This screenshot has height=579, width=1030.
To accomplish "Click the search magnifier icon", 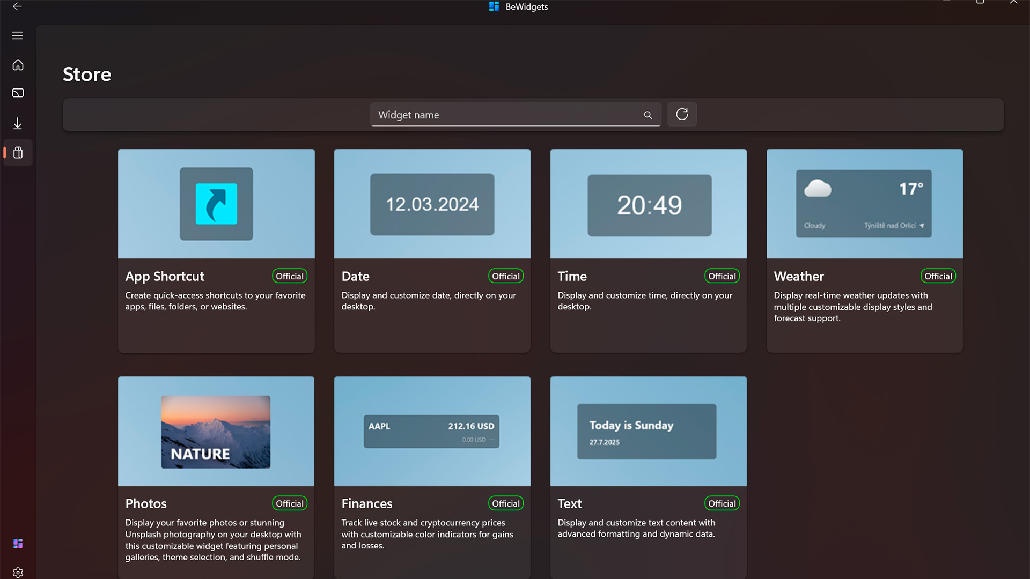I will (648, 115).
